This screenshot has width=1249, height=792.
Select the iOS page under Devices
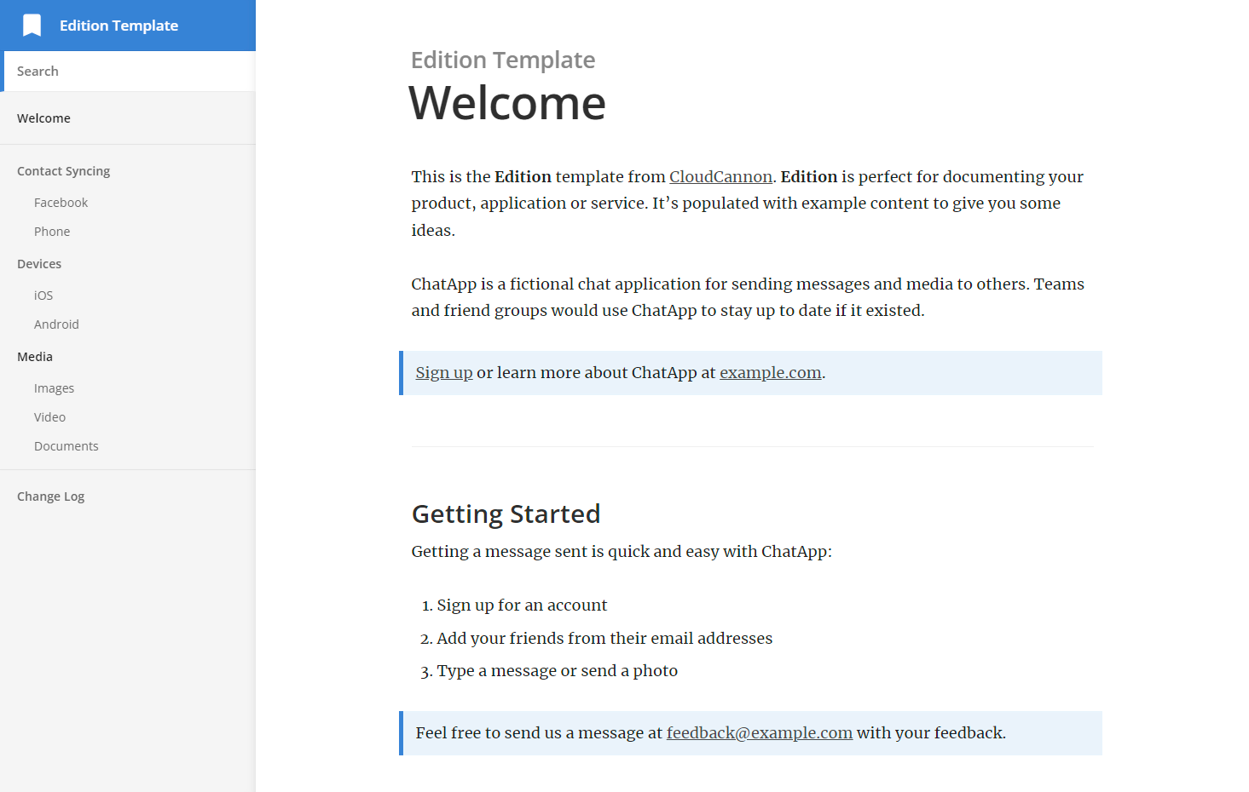click(x=43, y=295)
